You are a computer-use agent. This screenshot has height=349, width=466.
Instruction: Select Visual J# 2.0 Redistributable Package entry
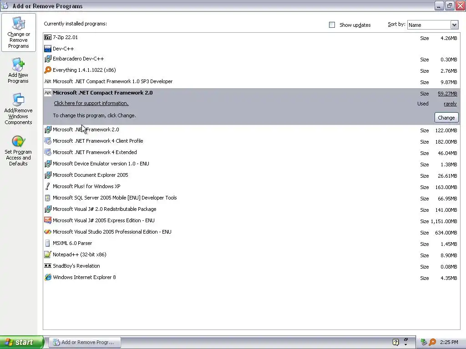(104, 209)
